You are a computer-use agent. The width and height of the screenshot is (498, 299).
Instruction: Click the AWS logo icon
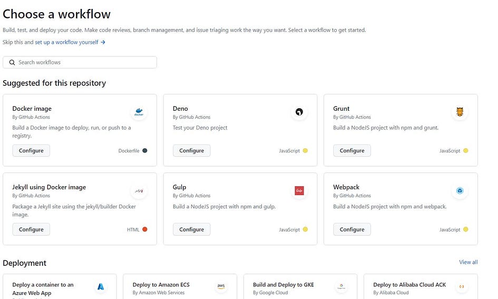coord(221,286)
